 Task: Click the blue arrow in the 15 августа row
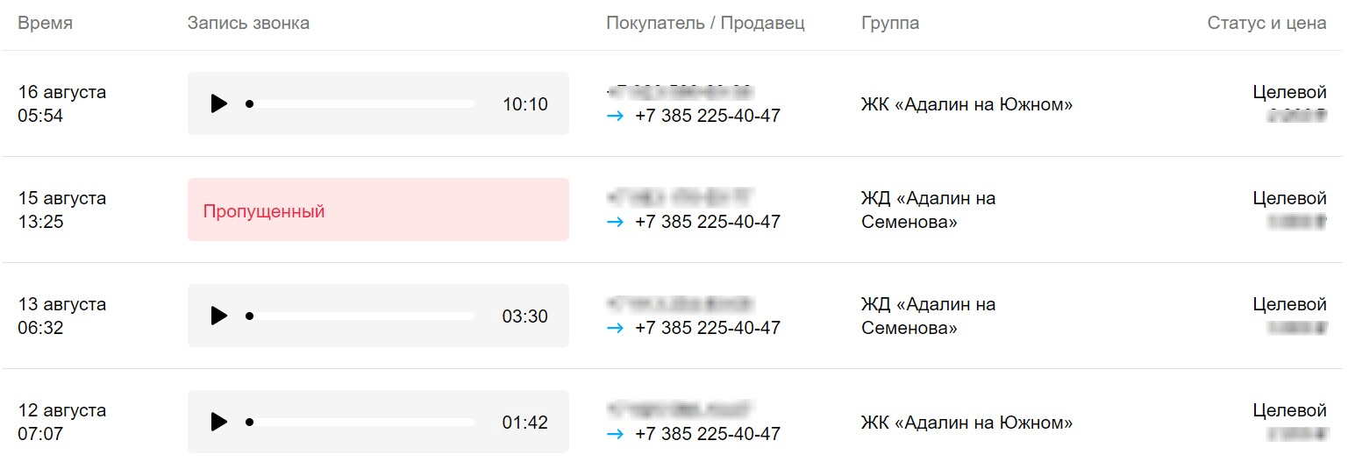[x=615, y=222]
